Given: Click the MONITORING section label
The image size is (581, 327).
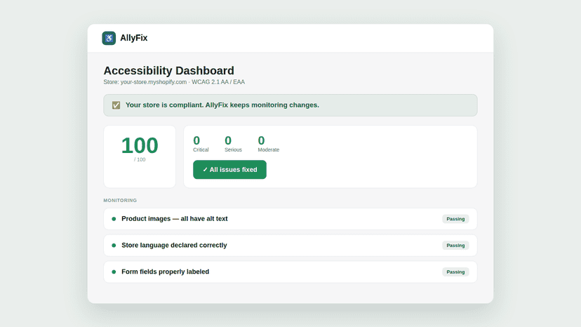Looking at the screenshot, I should click(120, 200).
